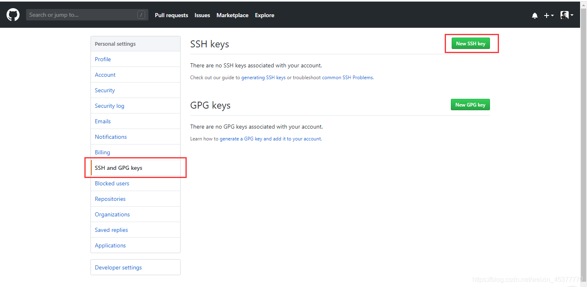Open Developer settings from the sidebar

click(x=118, y=267)
